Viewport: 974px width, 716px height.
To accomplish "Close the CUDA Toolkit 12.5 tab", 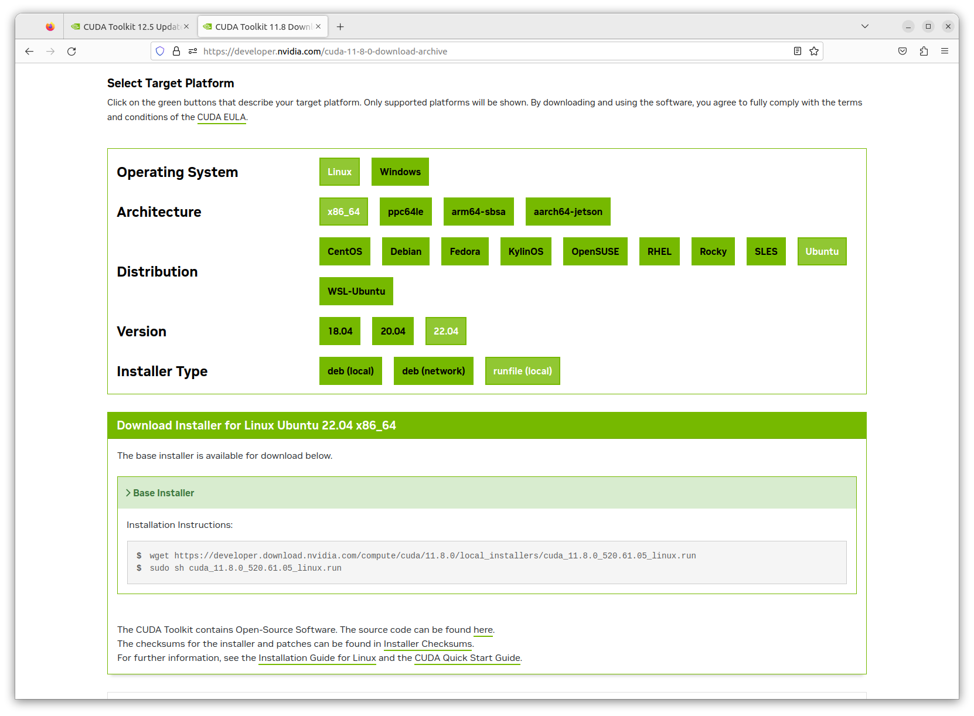I will [x=186, y=26].
